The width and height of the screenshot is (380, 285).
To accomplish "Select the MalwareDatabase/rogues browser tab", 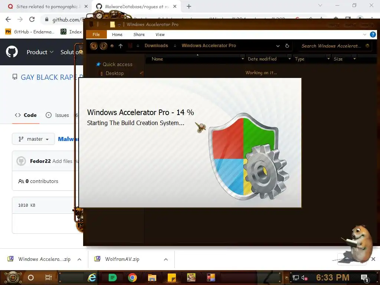I will [x=137, y=7].
